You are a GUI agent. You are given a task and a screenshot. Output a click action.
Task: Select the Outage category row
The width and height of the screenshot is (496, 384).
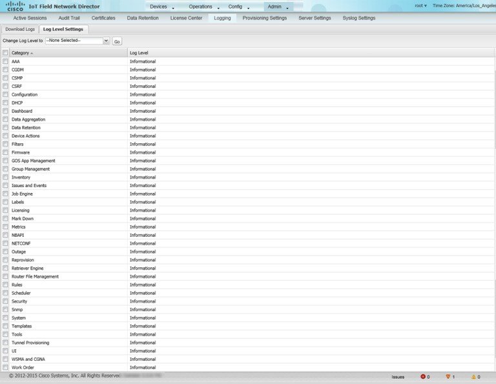tap(248, 252)
